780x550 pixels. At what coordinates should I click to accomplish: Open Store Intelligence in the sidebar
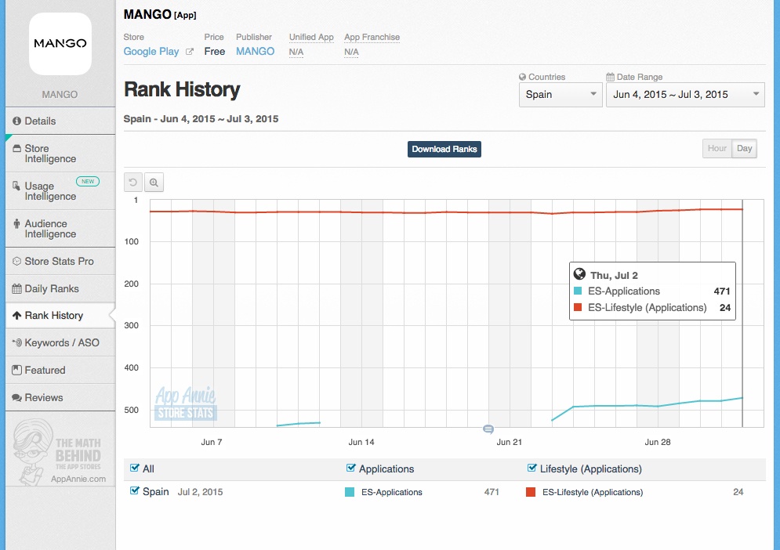(60, 154)
